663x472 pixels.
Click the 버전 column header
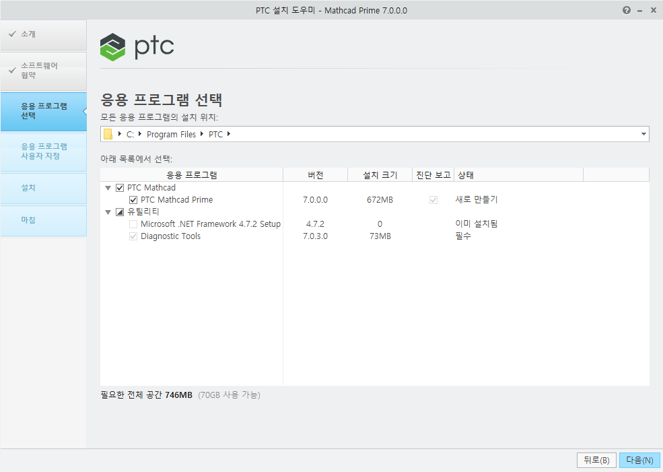point(316,175)
